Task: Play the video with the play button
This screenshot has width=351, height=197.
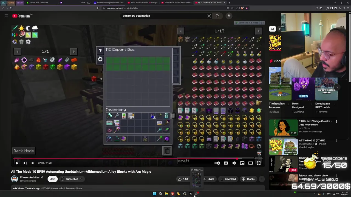Action: point(17,163)
